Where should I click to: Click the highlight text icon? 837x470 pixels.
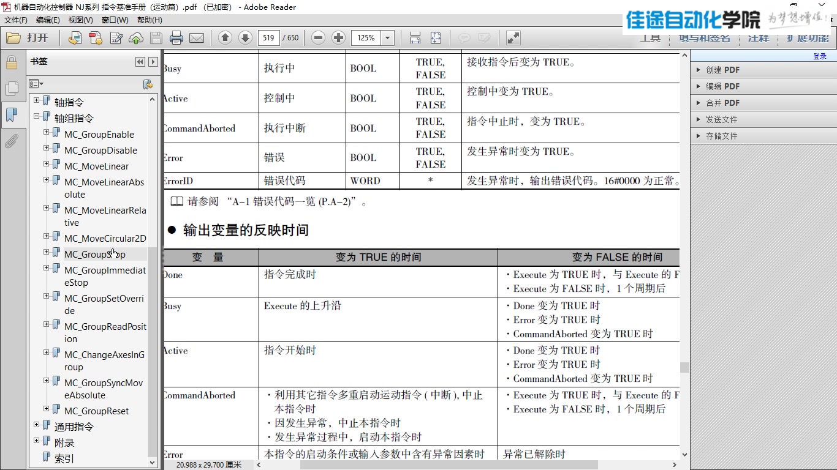[x=485, y=38]
